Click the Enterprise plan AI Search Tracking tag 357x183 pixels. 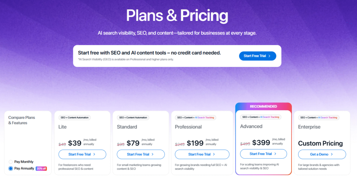[328, 118]
